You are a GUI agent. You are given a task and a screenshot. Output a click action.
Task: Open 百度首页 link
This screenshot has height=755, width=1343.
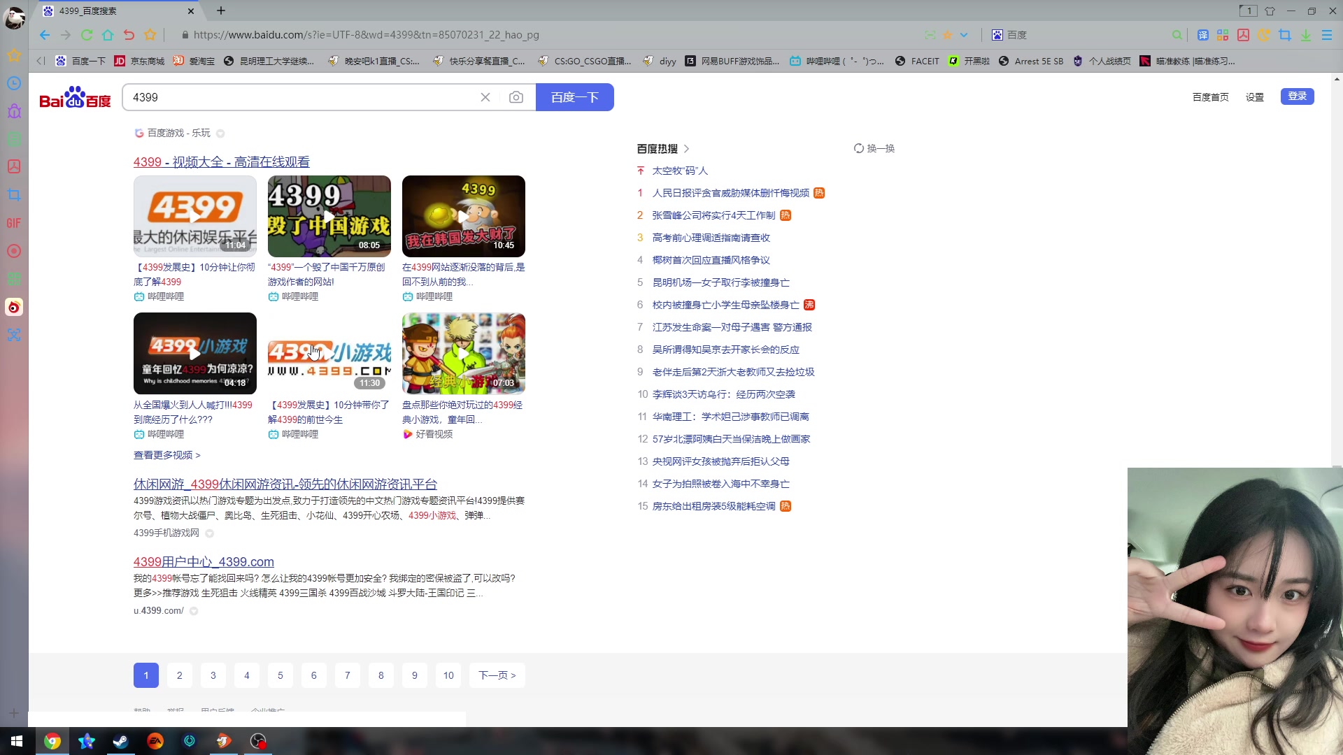point(1211,97)
